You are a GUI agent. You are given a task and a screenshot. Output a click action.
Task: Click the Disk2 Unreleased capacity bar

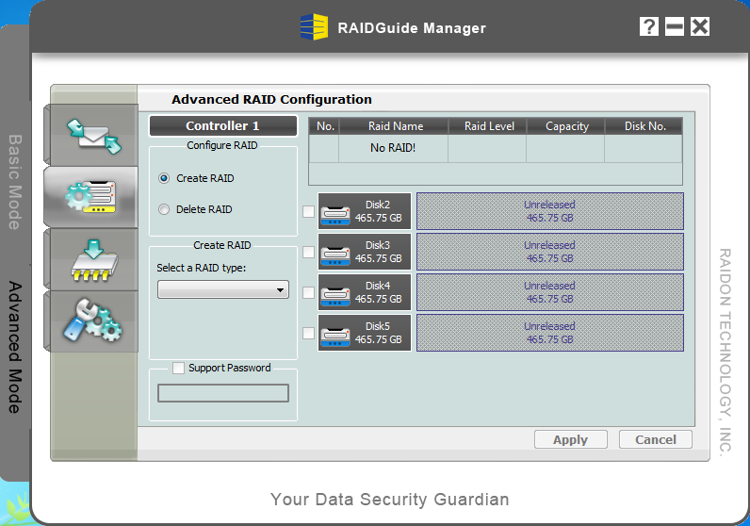[549, 211]
